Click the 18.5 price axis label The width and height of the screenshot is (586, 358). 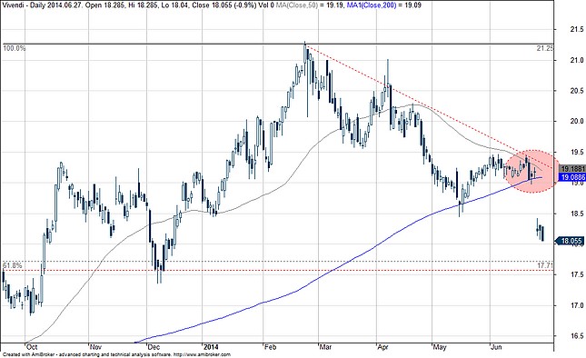click(577, 214)
